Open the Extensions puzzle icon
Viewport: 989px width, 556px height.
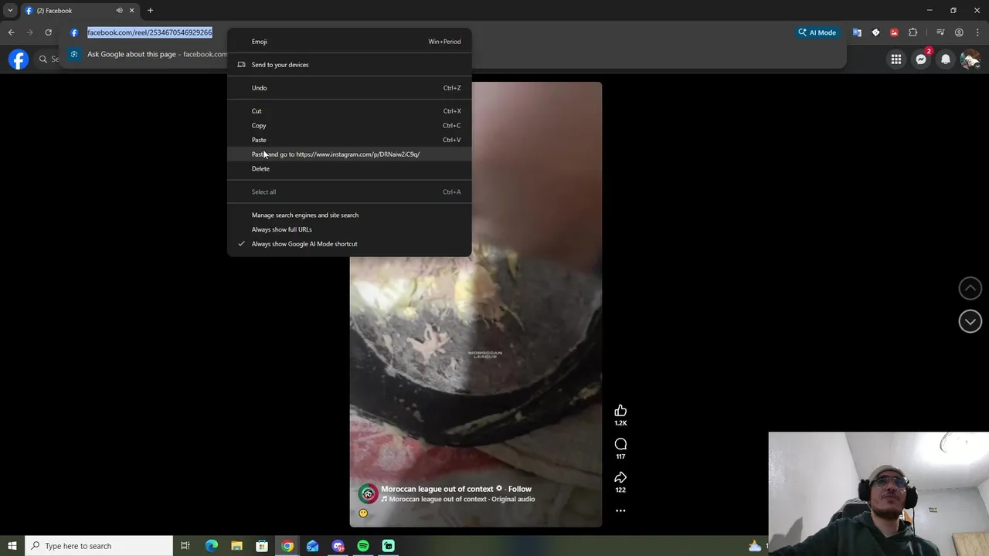913,32
